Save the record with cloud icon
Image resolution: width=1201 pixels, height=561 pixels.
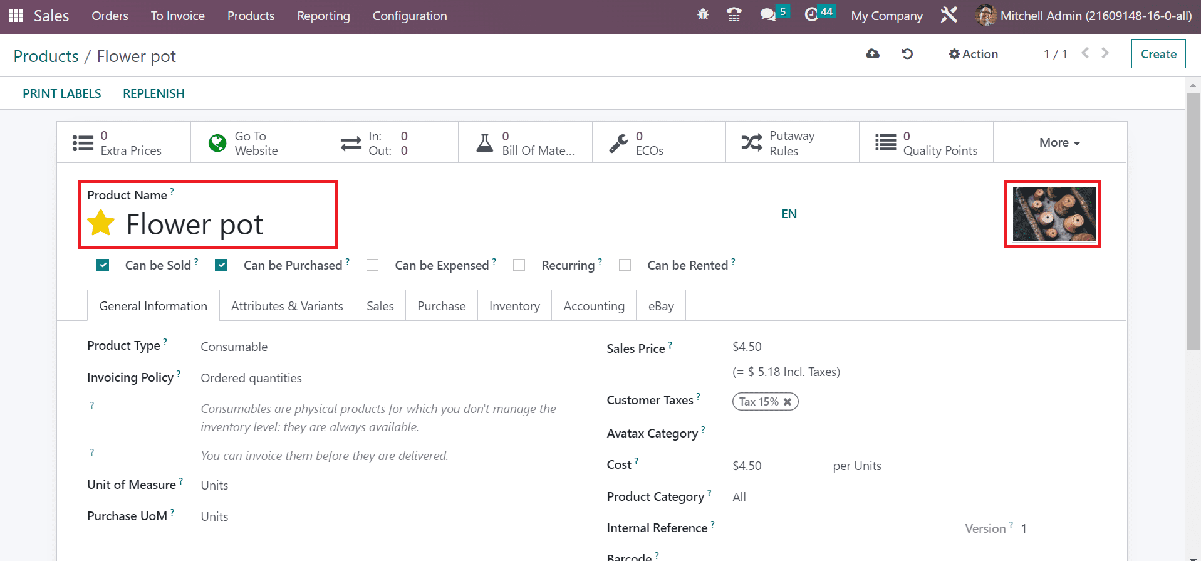[x=873, y=54]
